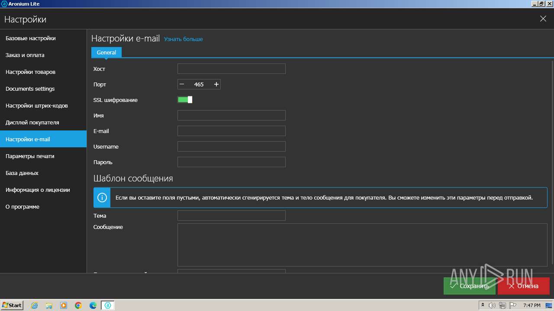Image resolution: width=554 pixels, height=311 pixels.
Task: Increase port number with plus button
Action: pos(216,84)
